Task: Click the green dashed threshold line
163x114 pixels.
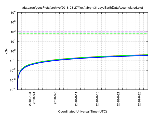Action: tap(83, 34)
